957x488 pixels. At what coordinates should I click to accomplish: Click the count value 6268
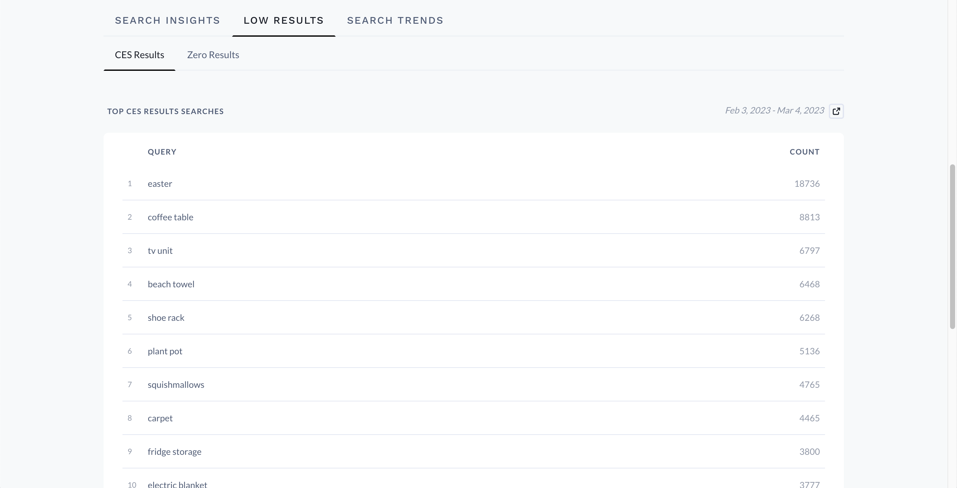810,318
